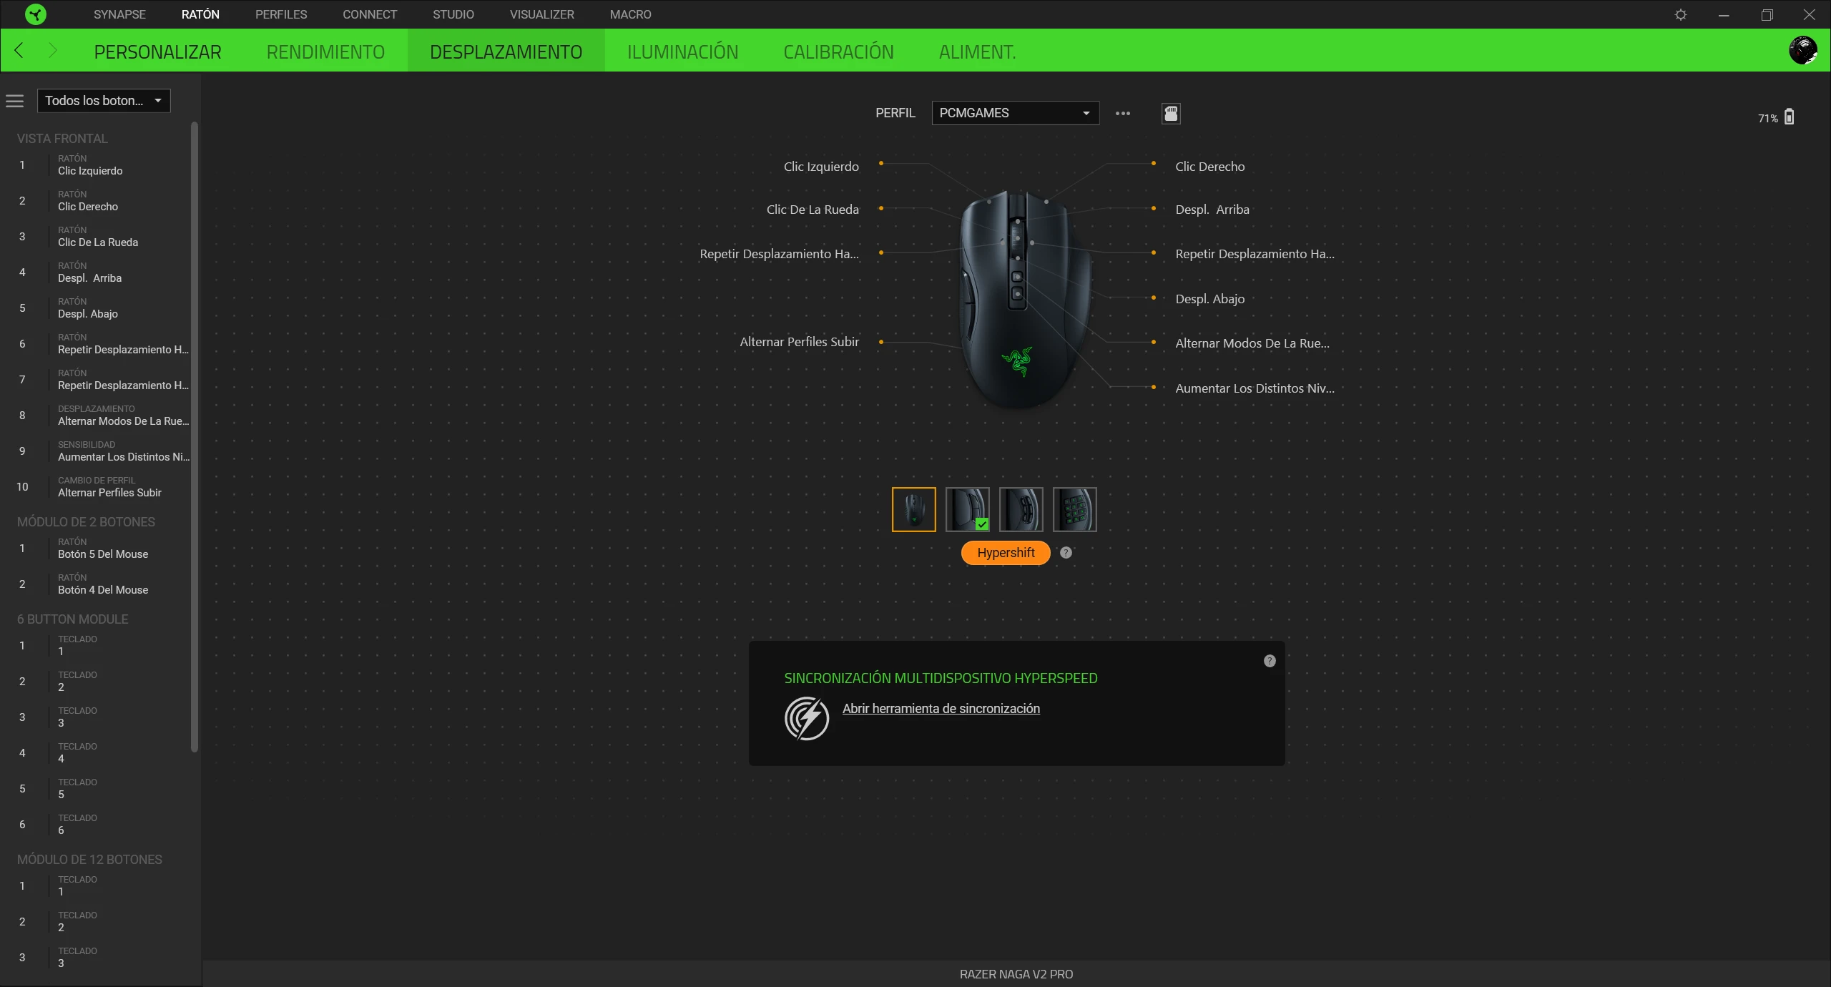
Task: Click the 71% battery percentage text
Action: [x=1767, y=119]
